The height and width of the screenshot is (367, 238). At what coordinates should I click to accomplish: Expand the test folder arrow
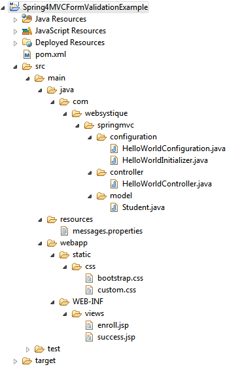pyautogui.click(x=27, y=350)
